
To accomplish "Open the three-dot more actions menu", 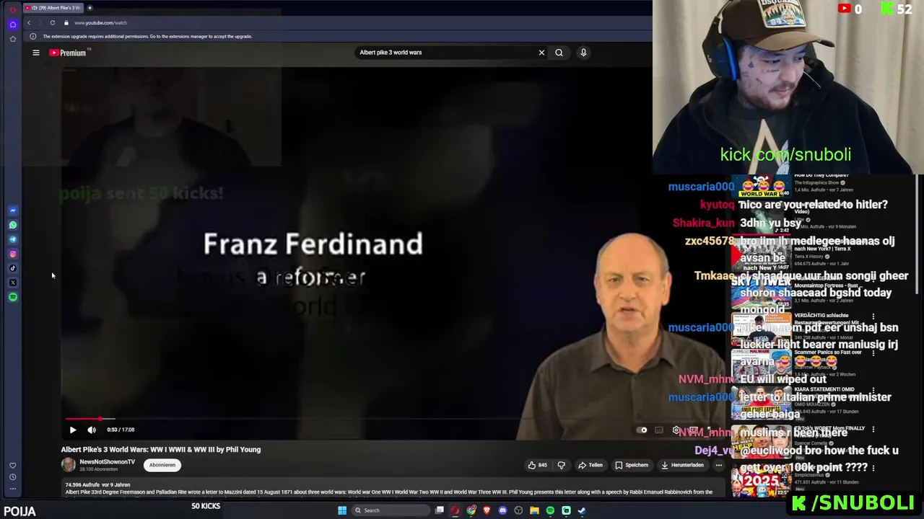I will click(x=718, y=465).
